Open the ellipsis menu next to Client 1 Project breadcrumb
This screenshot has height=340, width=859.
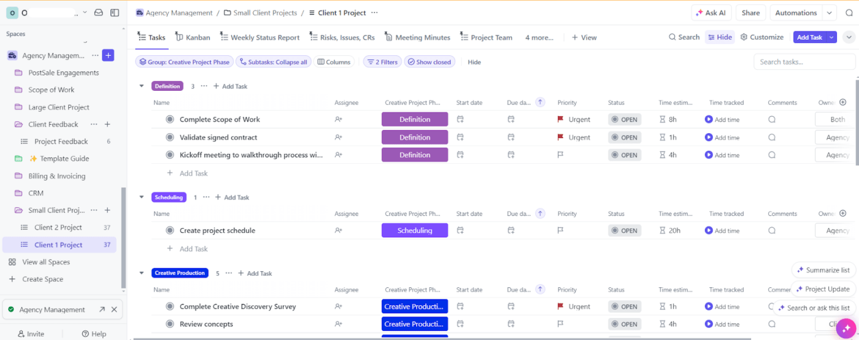[375, 13]
